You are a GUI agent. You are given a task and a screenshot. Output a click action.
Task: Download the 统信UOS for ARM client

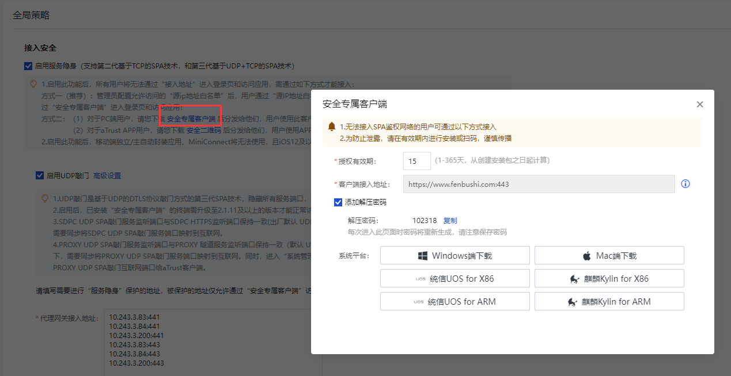tap(454, 301)
